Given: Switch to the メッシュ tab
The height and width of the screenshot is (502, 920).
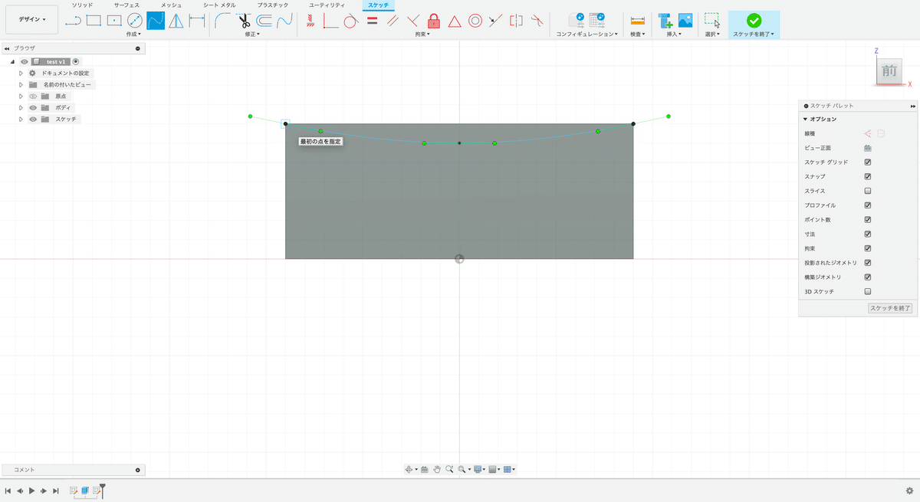Looking at the screenshot, I should 172,5.
